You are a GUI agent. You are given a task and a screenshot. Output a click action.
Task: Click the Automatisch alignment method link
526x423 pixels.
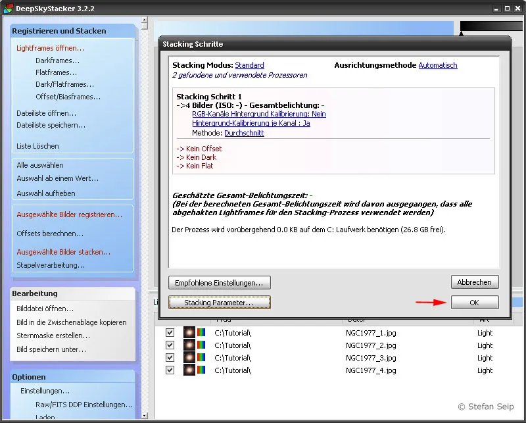click(x=438, y=65)
